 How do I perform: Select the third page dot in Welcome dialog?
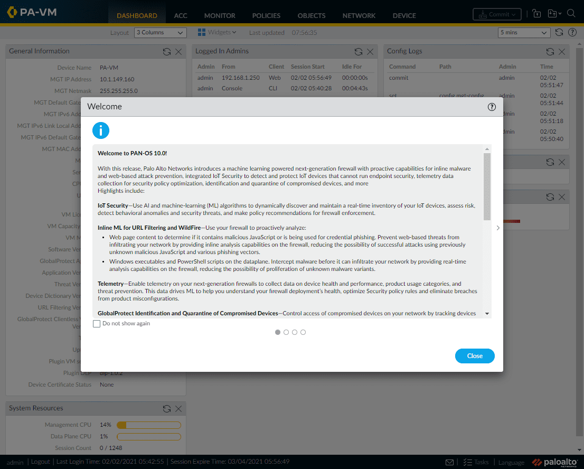click(x=295, y=332)
